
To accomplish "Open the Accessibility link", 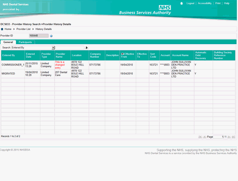I will pos(204,3).
